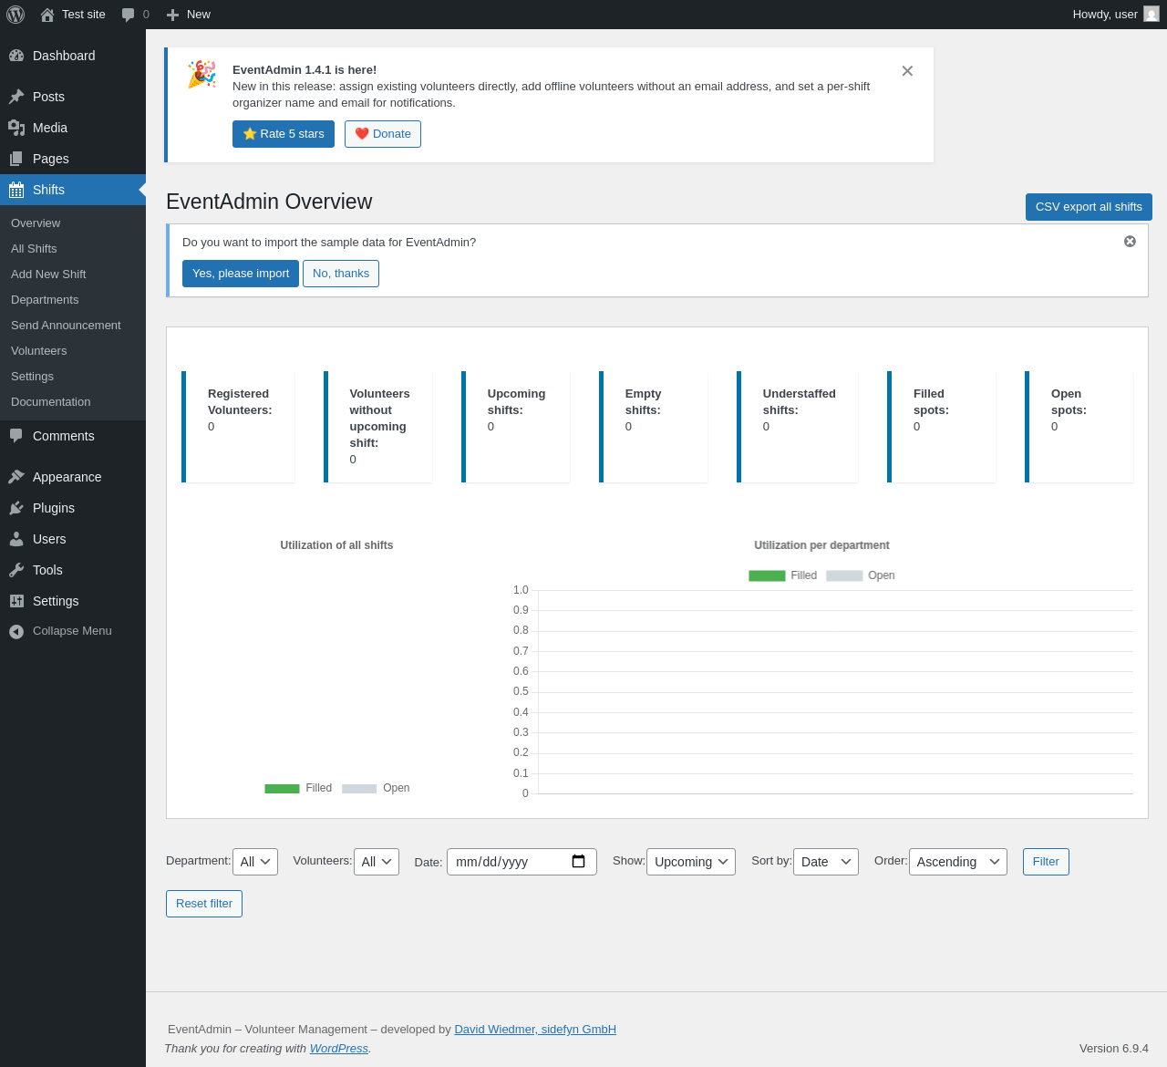This screenshot has height=1067, width=1167.
Task: Open Send Announcement submenu item
Action: click(66, 326)
